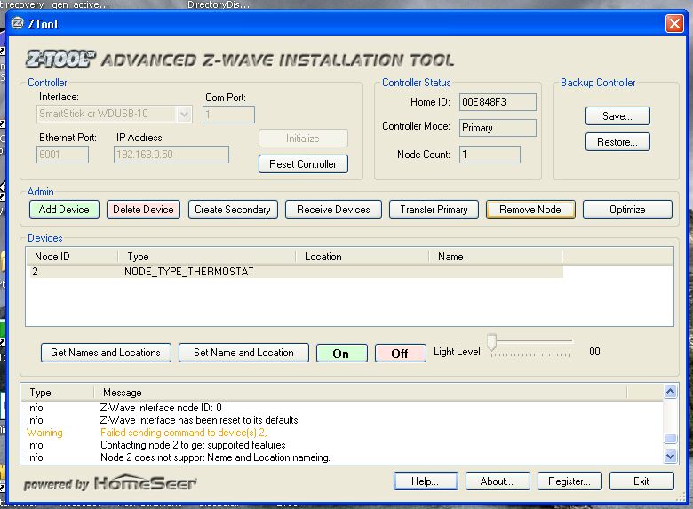693x509 pixels.
Task: Click the Exit button
Action: click(x=641, y=481)
